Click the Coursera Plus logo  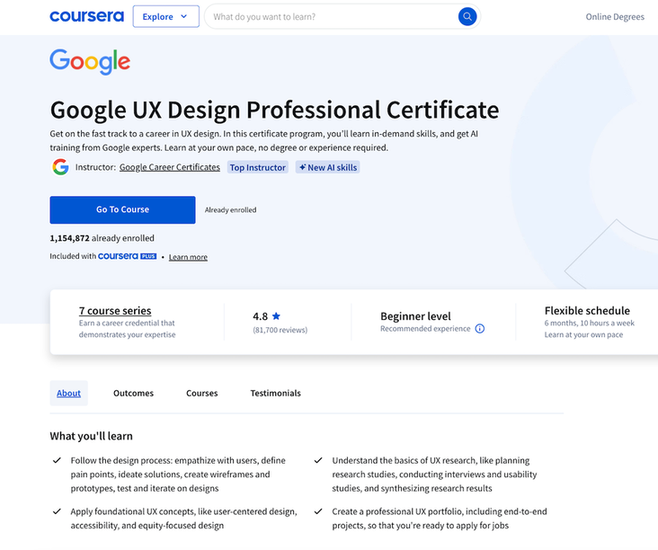coord(127,256)
